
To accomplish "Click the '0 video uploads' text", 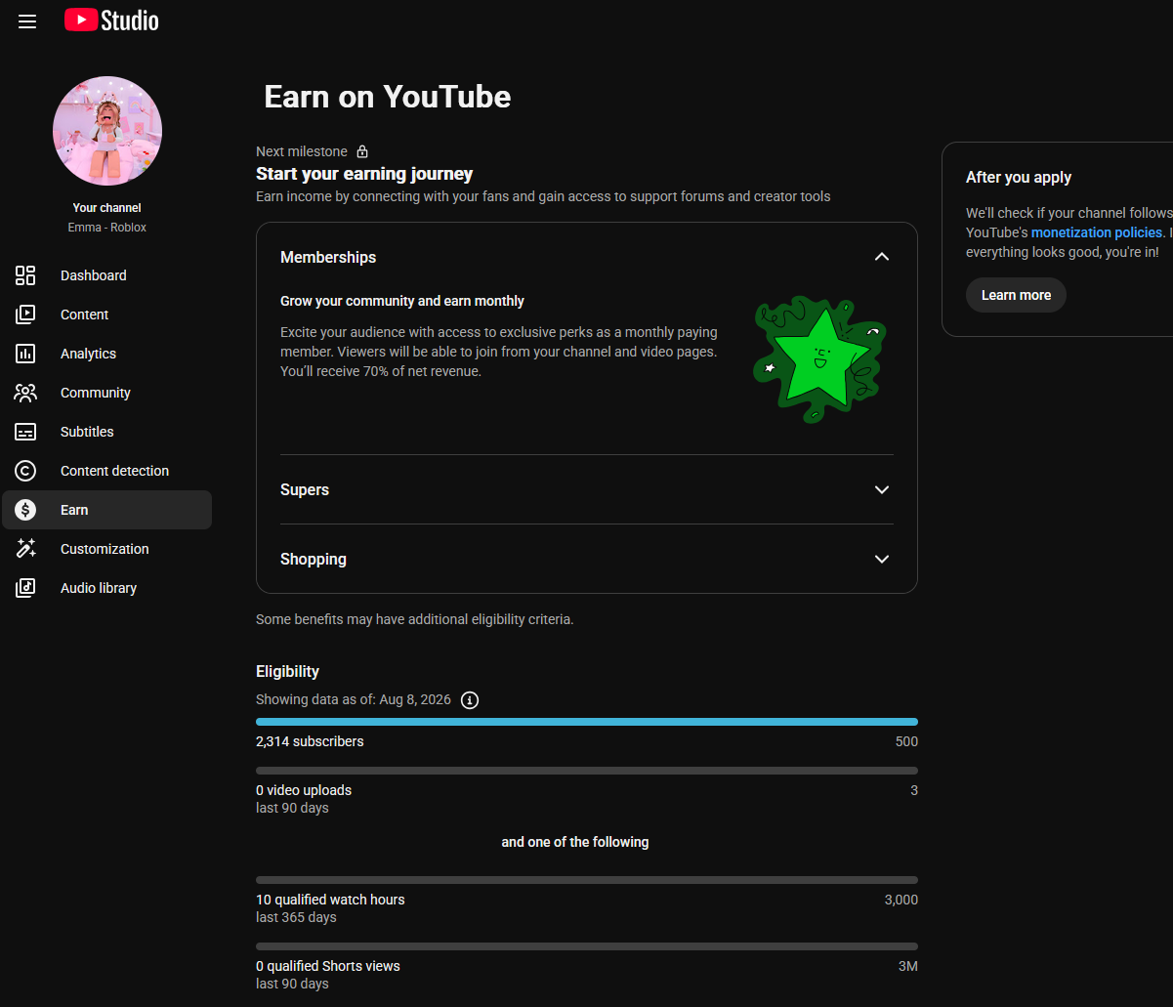I will [304, 790].
